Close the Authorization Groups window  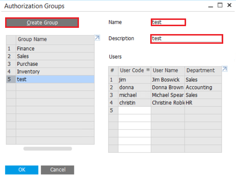coord(229,5)
